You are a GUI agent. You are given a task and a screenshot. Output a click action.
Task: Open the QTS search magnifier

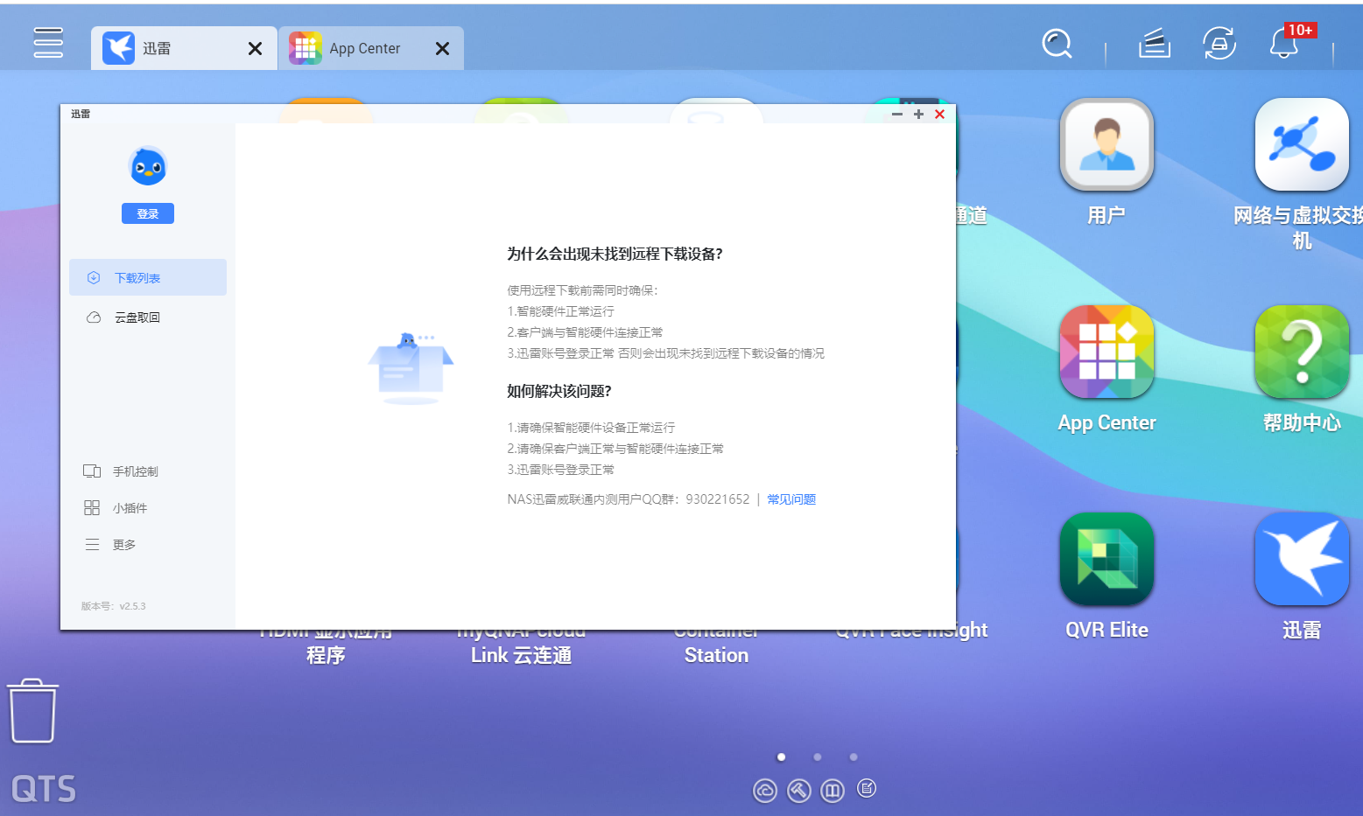1057,44
